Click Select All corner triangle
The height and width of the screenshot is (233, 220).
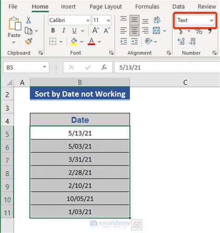9,82
